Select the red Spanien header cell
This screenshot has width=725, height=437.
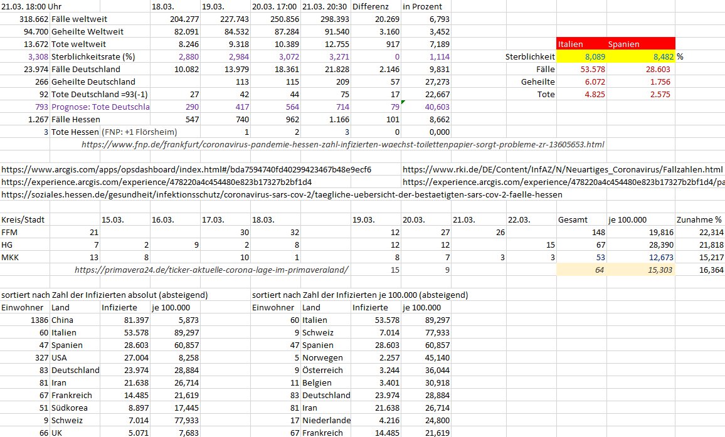click(641, 45)
